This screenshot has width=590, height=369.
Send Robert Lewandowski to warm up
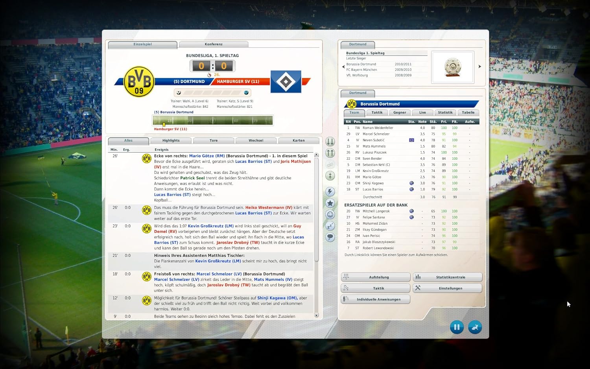[411, 248]
